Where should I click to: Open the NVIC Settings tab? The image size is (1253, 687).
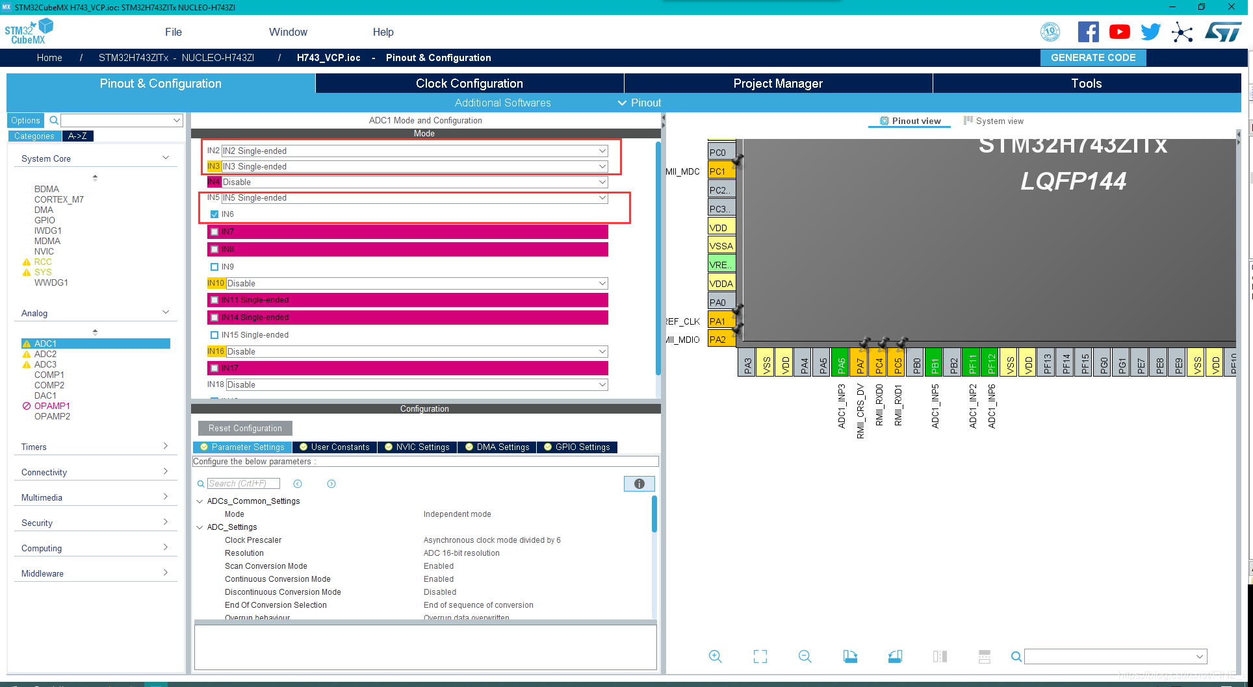coord(417,447)
